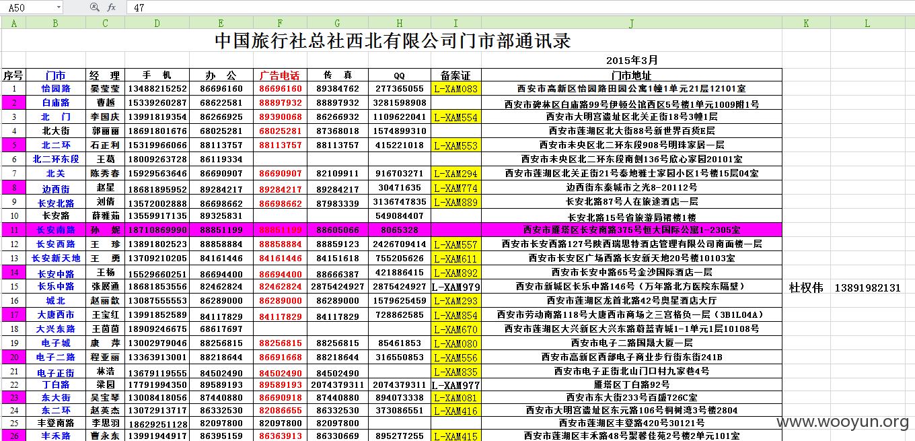Click manager name cell 晏莹莹

[x=106, y=88]
